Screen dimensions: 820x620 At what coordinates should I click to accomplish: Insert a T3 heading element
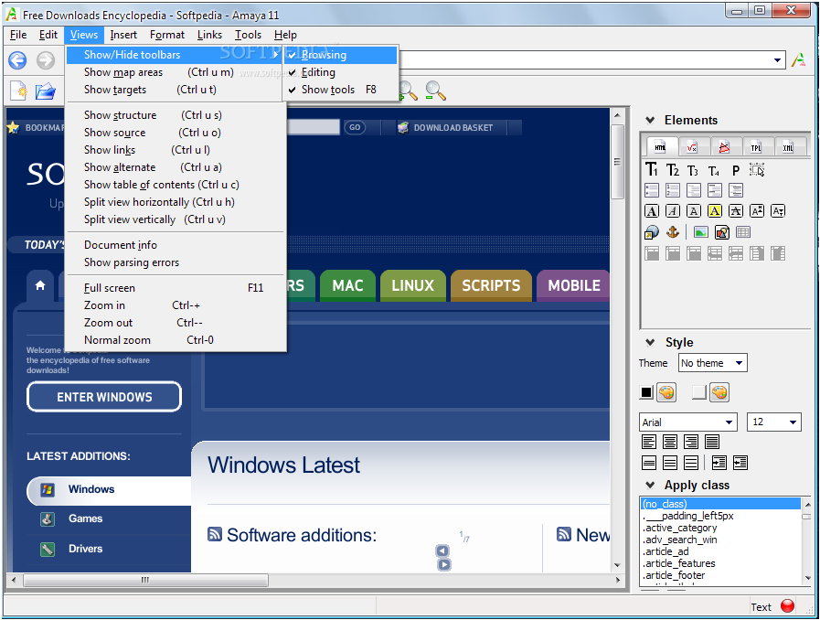pyautogui.click(x=693, y=171)
